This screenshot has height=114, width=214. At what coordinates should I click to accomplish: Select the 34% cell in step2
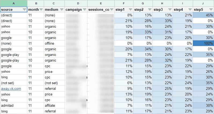[143, 49]
